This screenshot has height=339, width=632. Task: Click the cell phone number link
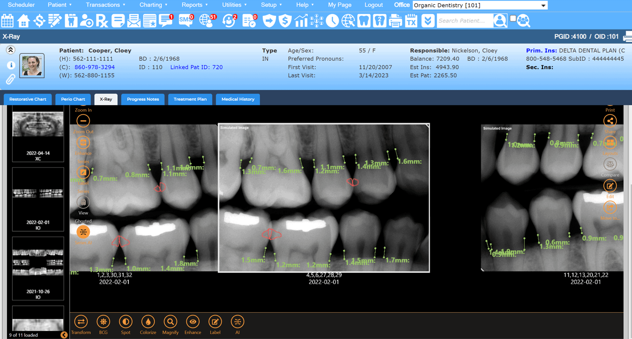[94, 67]
